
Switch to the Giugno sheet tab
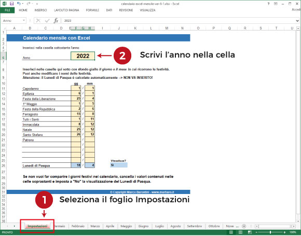143,226
